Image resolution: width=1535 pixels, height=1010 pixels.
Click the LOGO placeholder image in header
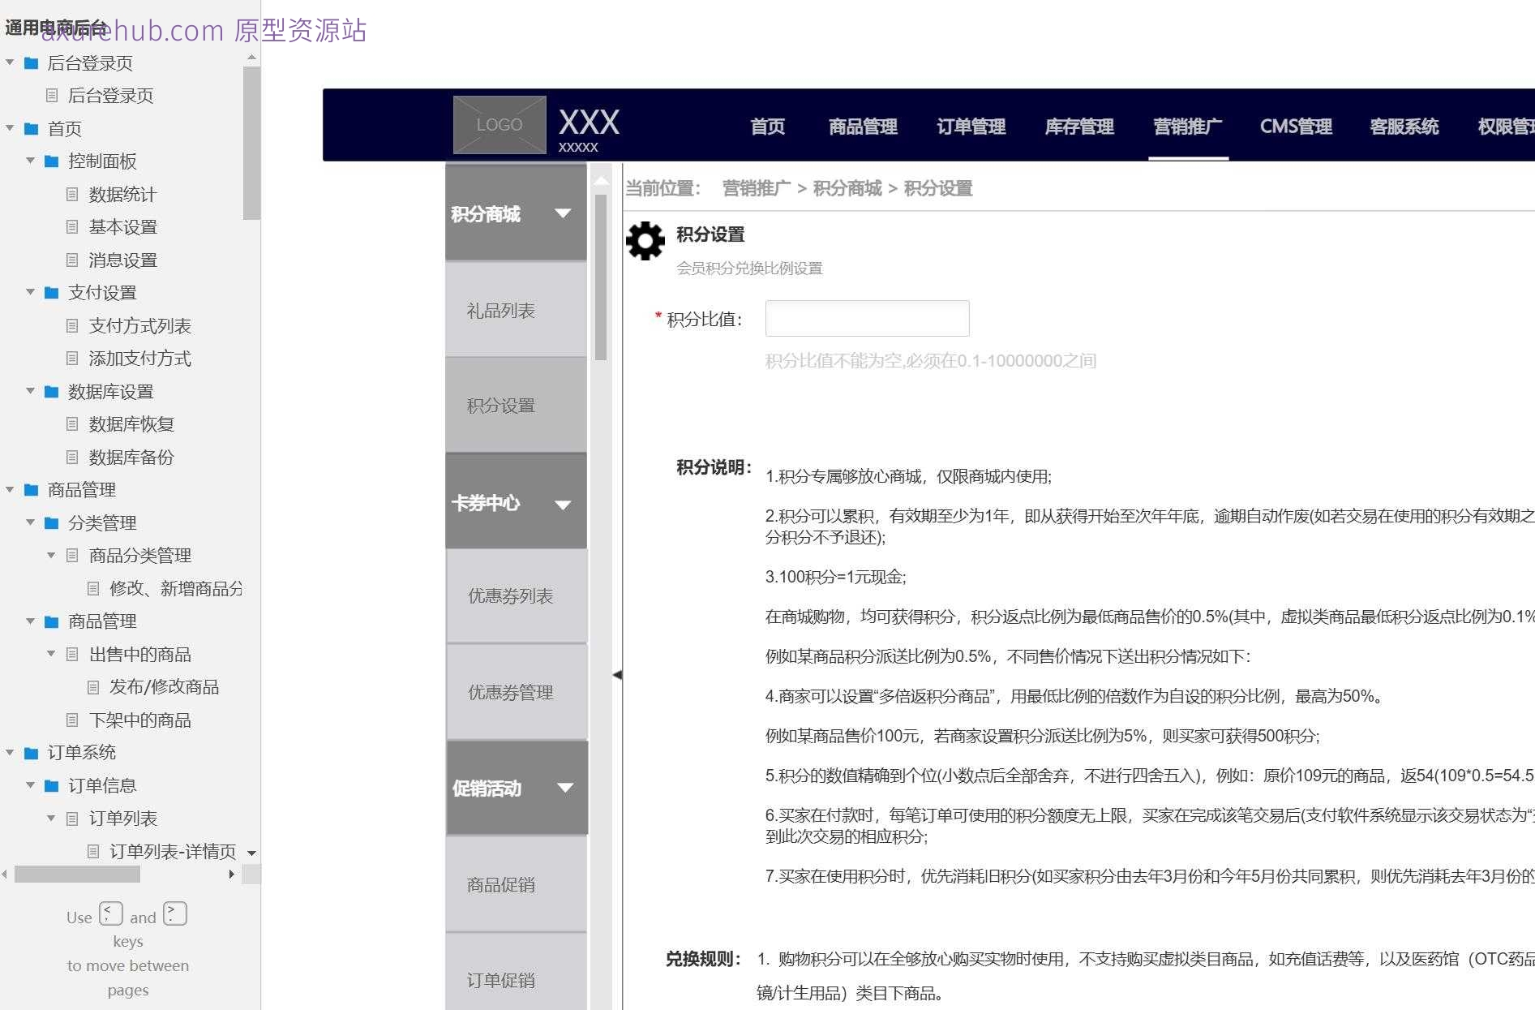(499, 123)
